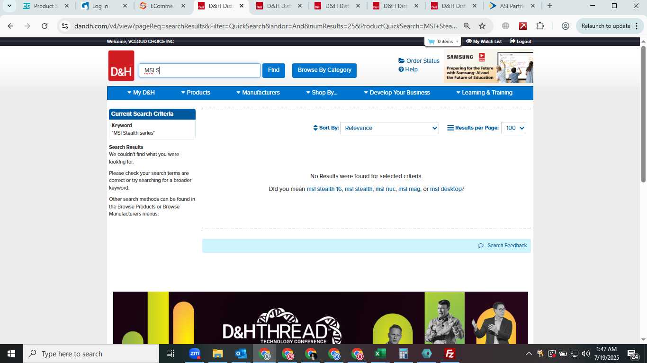647x363 pixels.
Task: Open the Search Feedback link
Action: 503,246
